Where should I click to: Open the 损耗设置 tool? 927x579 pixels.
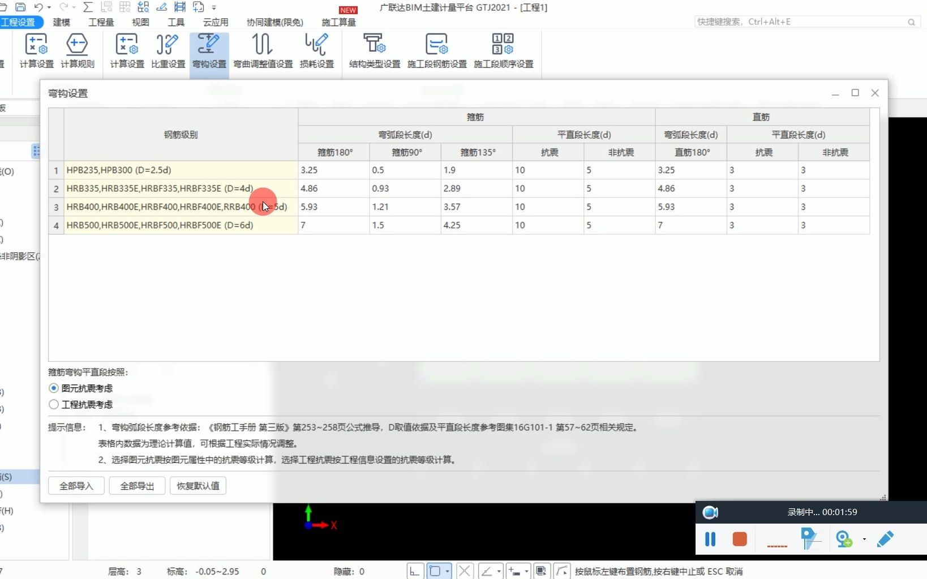[317, 51]
